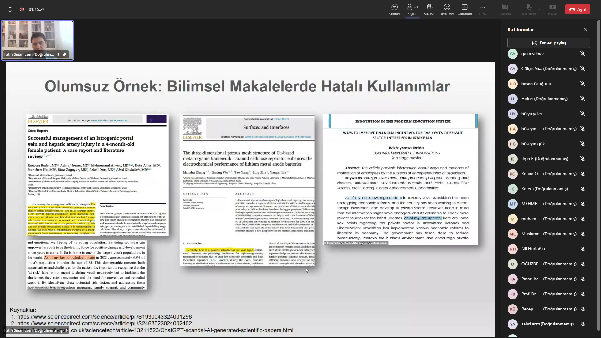This screenshot has width=601, height=338.
Task: Expand microphone options dropdown arrow
Action: pos(540,9)
